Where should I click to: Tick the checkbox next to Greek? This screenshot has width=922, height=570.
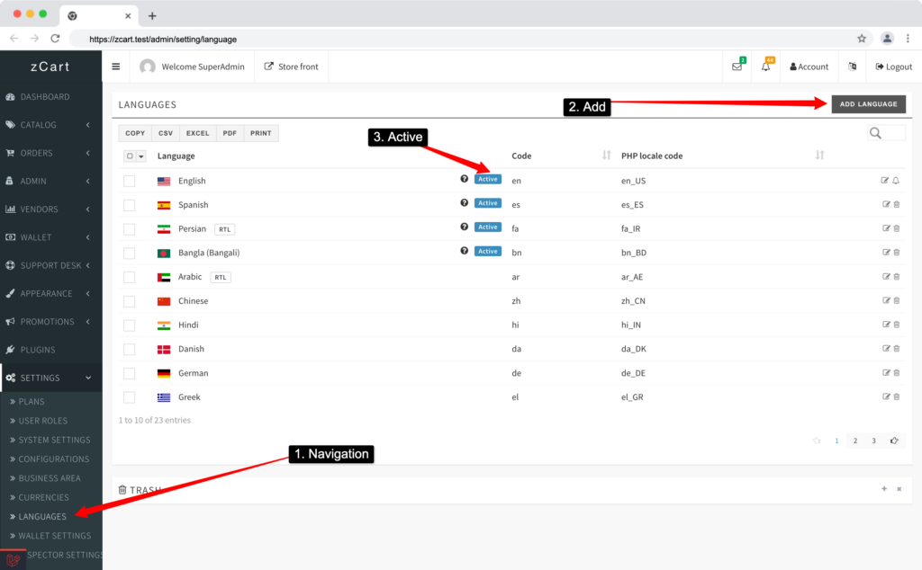(x=130, y=397)
